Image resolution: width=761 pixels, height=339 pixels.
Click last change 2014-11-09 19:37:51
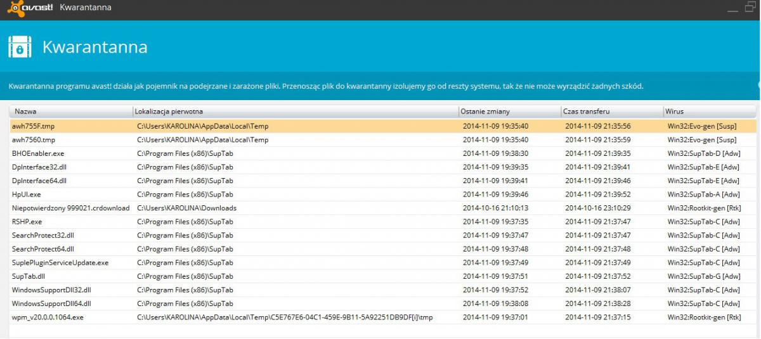tap(495, 276)
